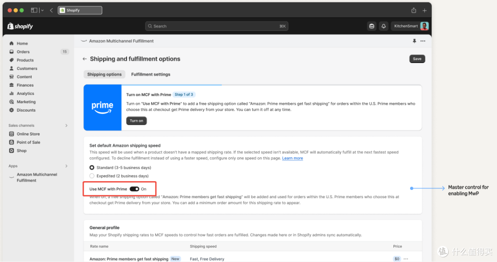497x262 pixels.
Task: Open the Learn more link
Action: pos(293,158)
